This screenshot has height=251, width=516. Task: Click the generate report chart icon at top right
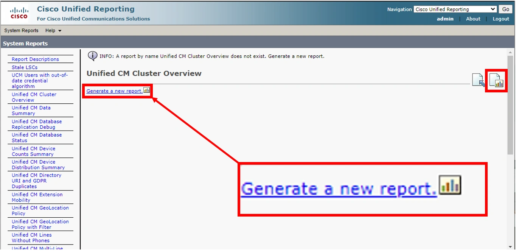[496, 80]
